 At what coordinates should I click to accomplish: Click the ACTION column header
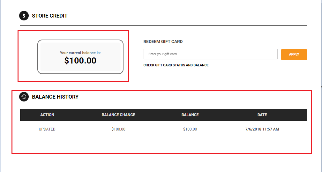click(x=47, y=115)
